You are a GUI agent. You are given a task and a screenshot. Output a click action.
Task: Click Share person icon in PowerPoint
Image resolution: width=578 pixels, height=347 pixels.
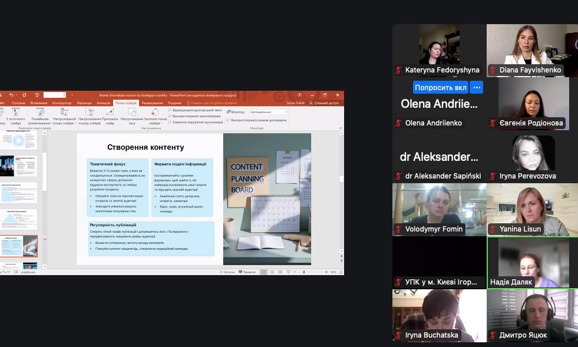[x=311, y=103]
